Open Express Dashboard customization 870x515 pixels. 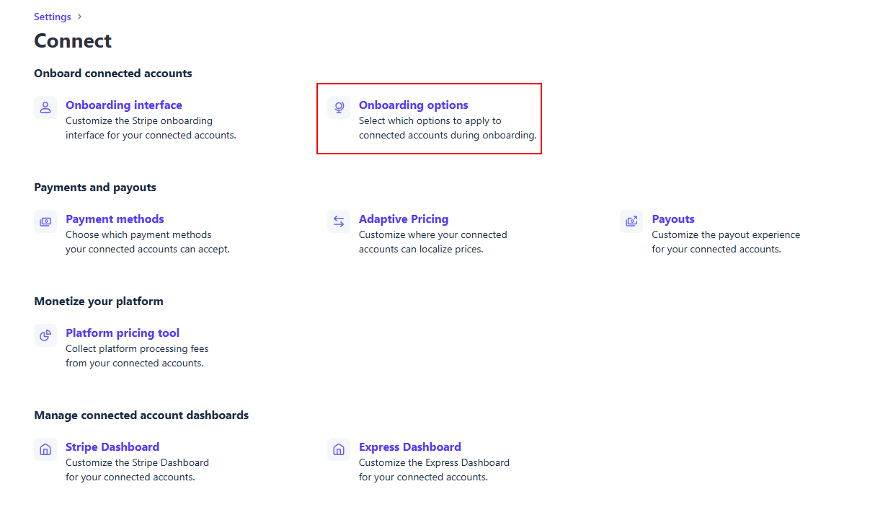(409, 447)
